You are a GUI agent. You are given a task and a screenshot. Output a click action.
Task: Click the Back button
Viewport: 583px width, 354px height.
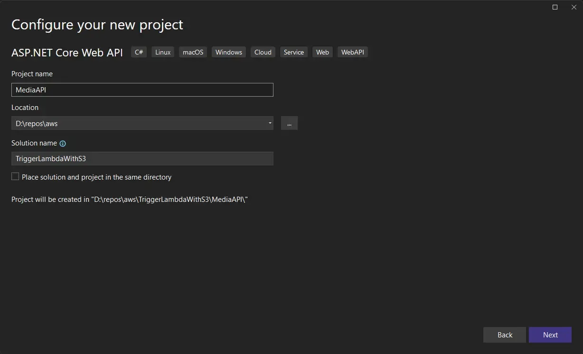click(504, 335)
